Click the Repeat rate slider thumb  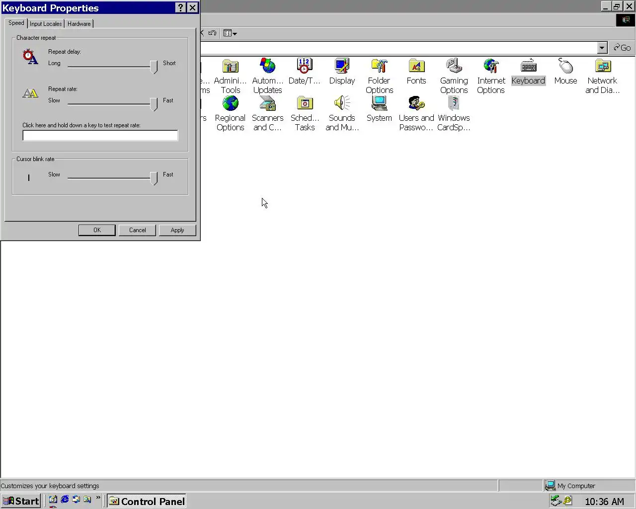[154, 104]
